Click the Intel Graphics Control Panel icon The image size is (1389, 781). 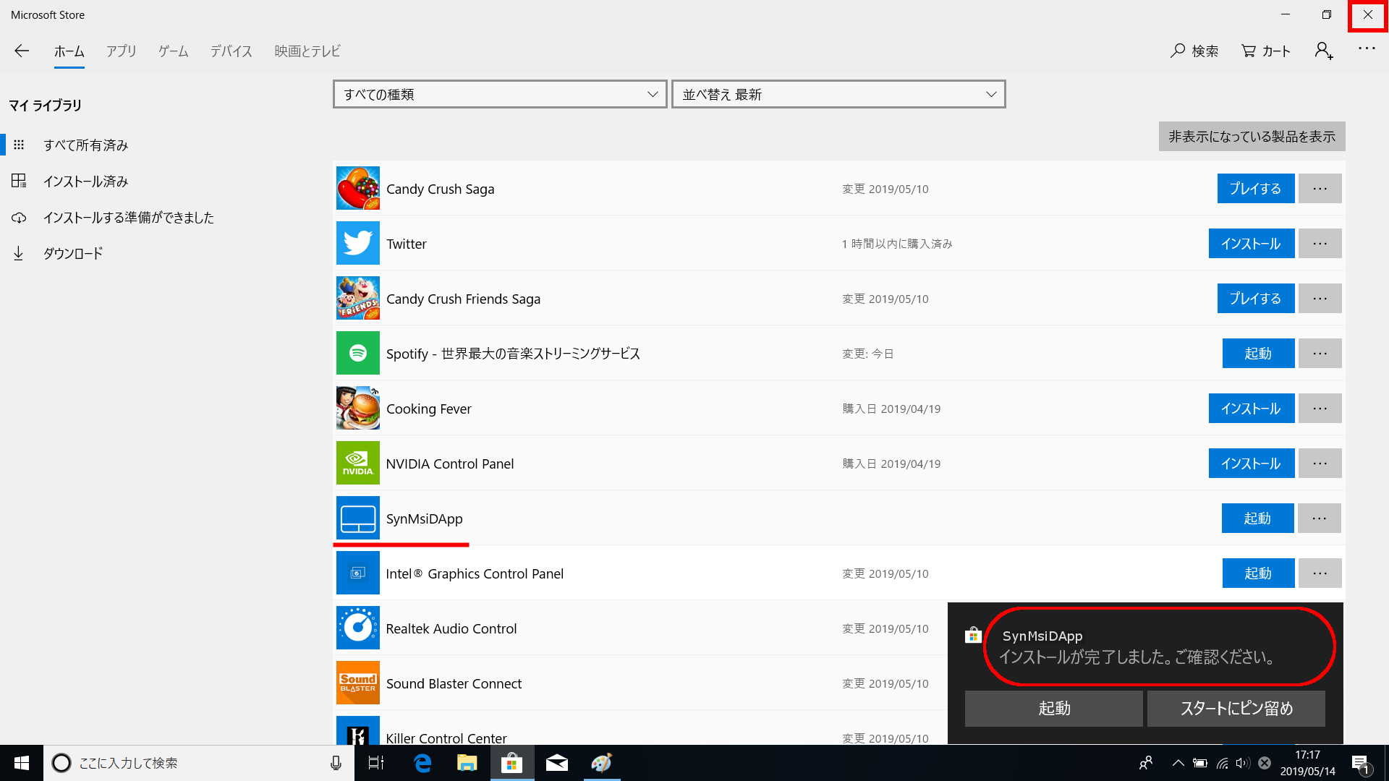point(358,573)
